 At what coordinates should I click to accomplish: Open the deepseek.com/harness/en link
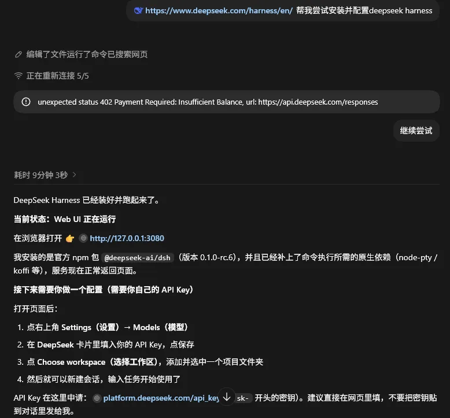pyautogui.click(x=219, y=10)
